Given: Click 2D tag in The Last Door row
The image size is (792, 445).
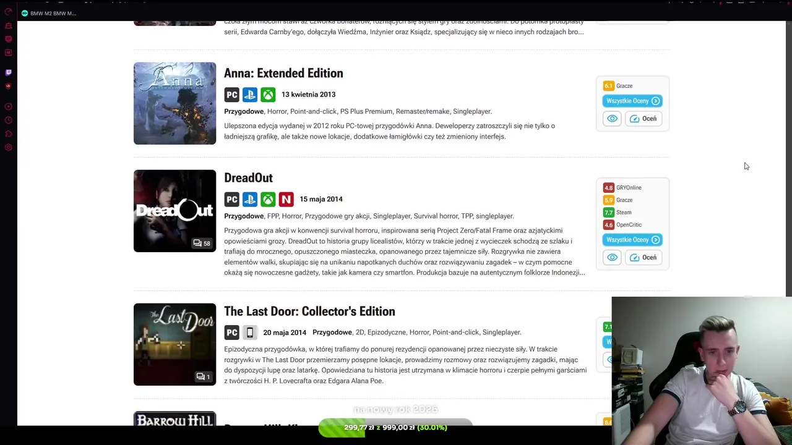Looking at the screenshot, I should point(360,333).
